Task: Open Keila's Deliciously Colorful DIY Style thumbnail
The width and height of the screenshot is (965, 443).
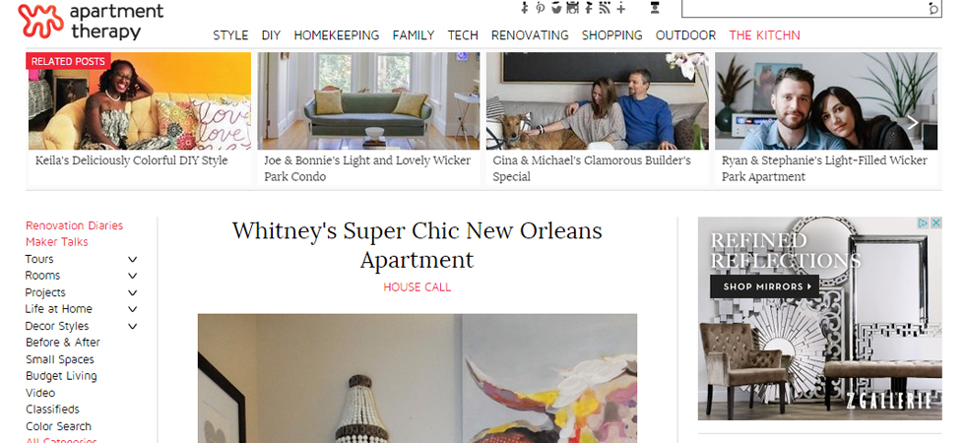Action: [x=140, y=100]
